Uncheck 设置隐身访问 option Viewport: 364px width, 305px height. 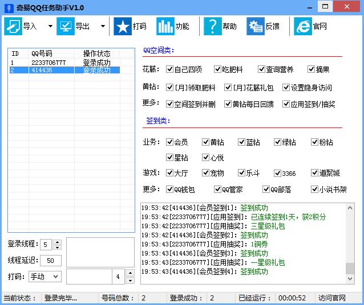[286, 87]
